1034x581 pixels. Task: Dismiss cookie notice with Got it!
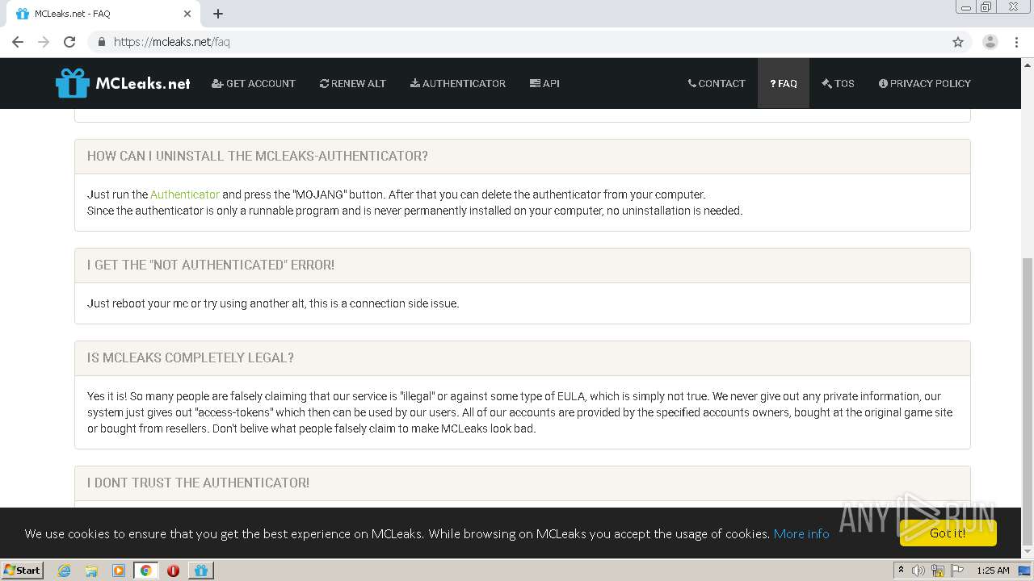click(x=948, y=533)
